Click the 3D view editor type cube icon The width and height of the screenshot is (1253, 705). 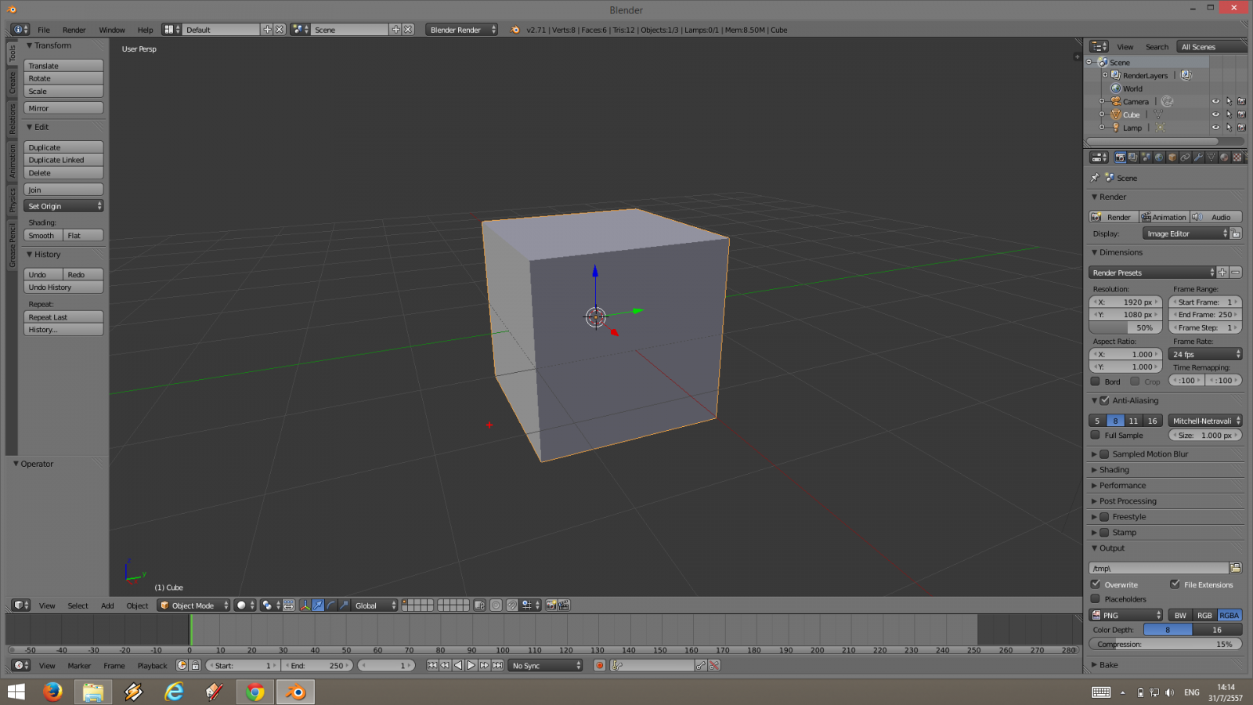coord(21,606)
